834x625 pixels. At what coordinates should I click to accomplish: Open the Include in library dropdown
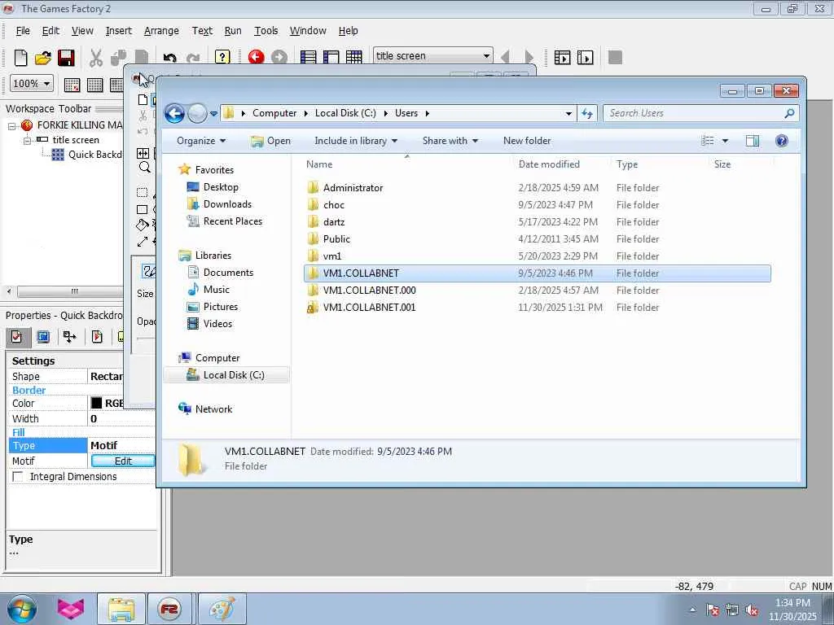(356, 141)
